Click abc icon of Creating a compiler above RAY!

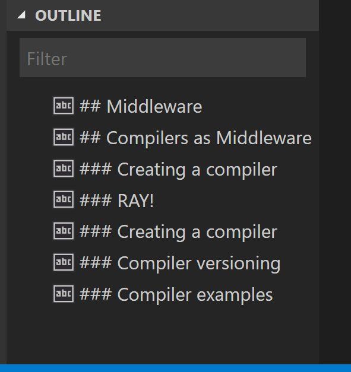64,168
